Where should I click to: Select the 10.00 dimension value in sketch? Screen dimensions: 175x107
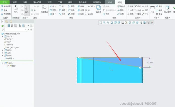pos(150,62)
